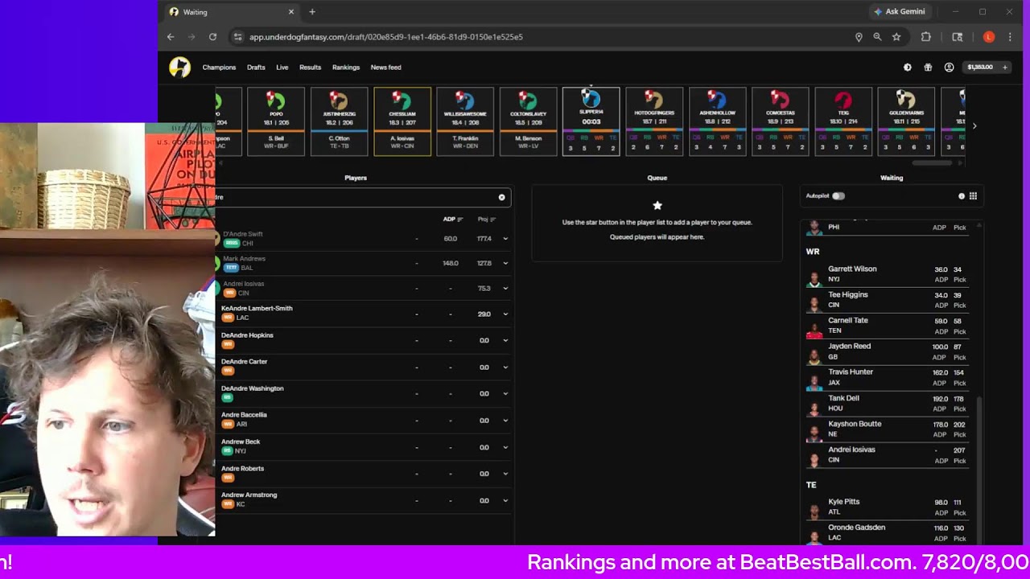Screen dimensions: 1030x579
Task: Click the roster panel vertical scrollbar
Action: (979, 470)
